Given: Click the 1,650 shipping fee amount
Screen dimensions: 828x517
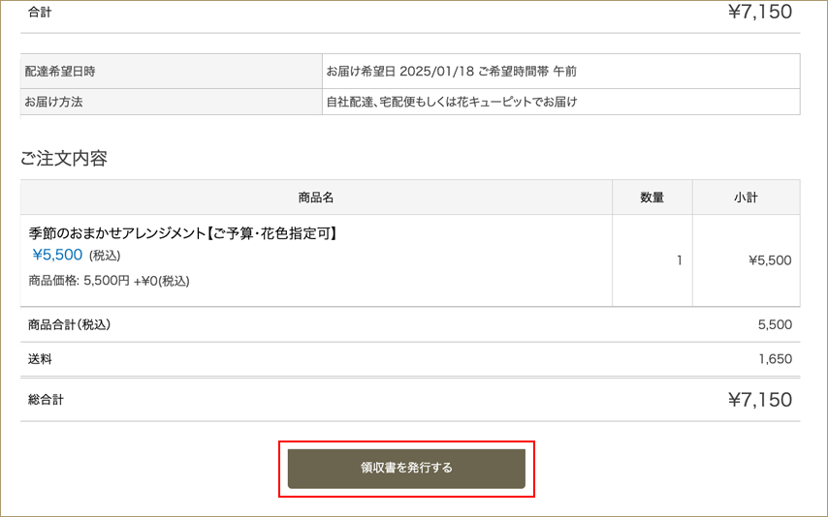Looking at the screenshot, I should [x=775, y=359].
